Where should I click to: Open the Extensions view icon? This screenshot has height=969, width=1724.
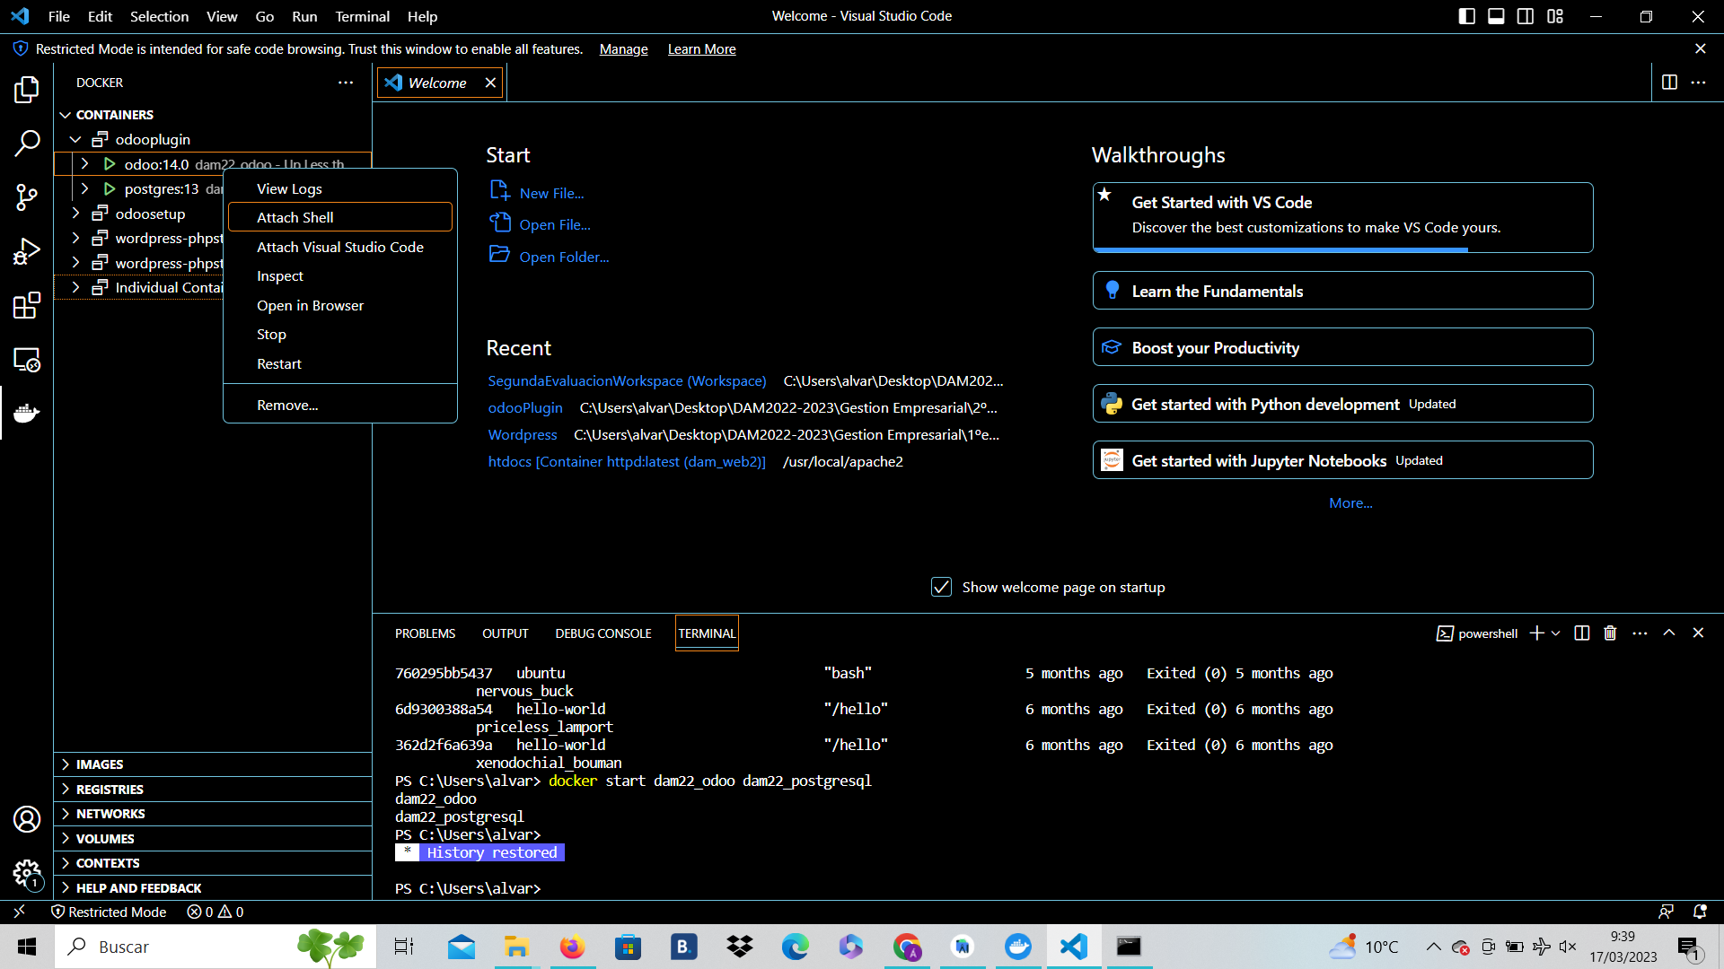click(x=27, y=305)
